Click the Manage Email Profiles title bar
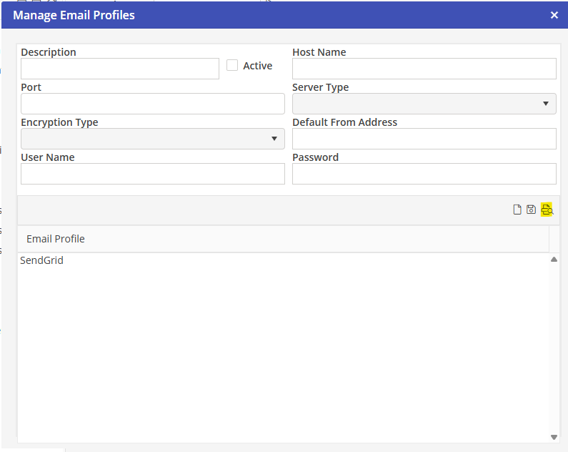The width and height of the screenshot is (568, 452). [x=214, y=15]
